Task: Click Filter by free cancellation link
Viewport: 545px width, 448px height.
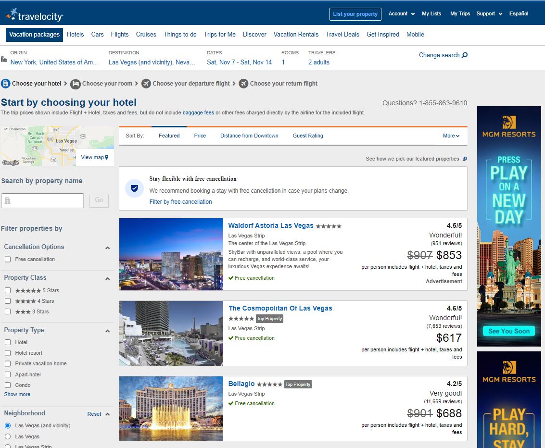Action: point(180,202)
